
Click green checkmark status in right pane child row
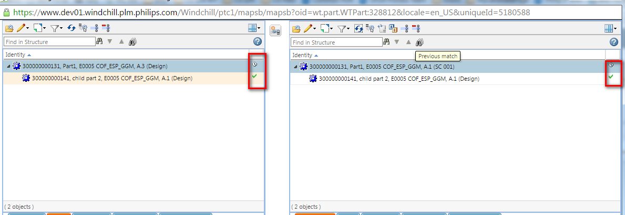coord(611,76)
